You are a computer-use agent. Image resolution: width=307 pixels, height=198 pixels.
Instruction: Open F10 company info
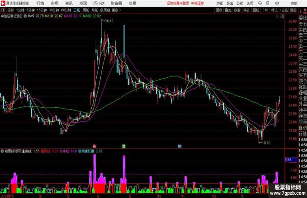(265, 10)
